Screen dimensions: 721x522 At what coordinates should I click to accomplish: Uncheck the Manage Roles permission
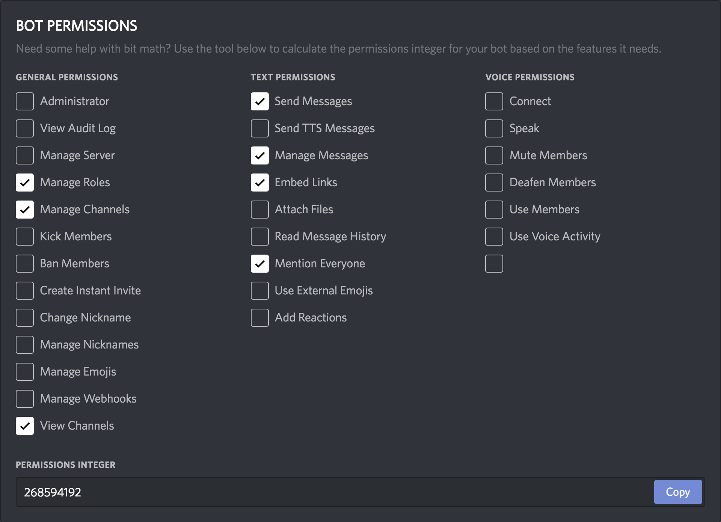tap(25, 183)
